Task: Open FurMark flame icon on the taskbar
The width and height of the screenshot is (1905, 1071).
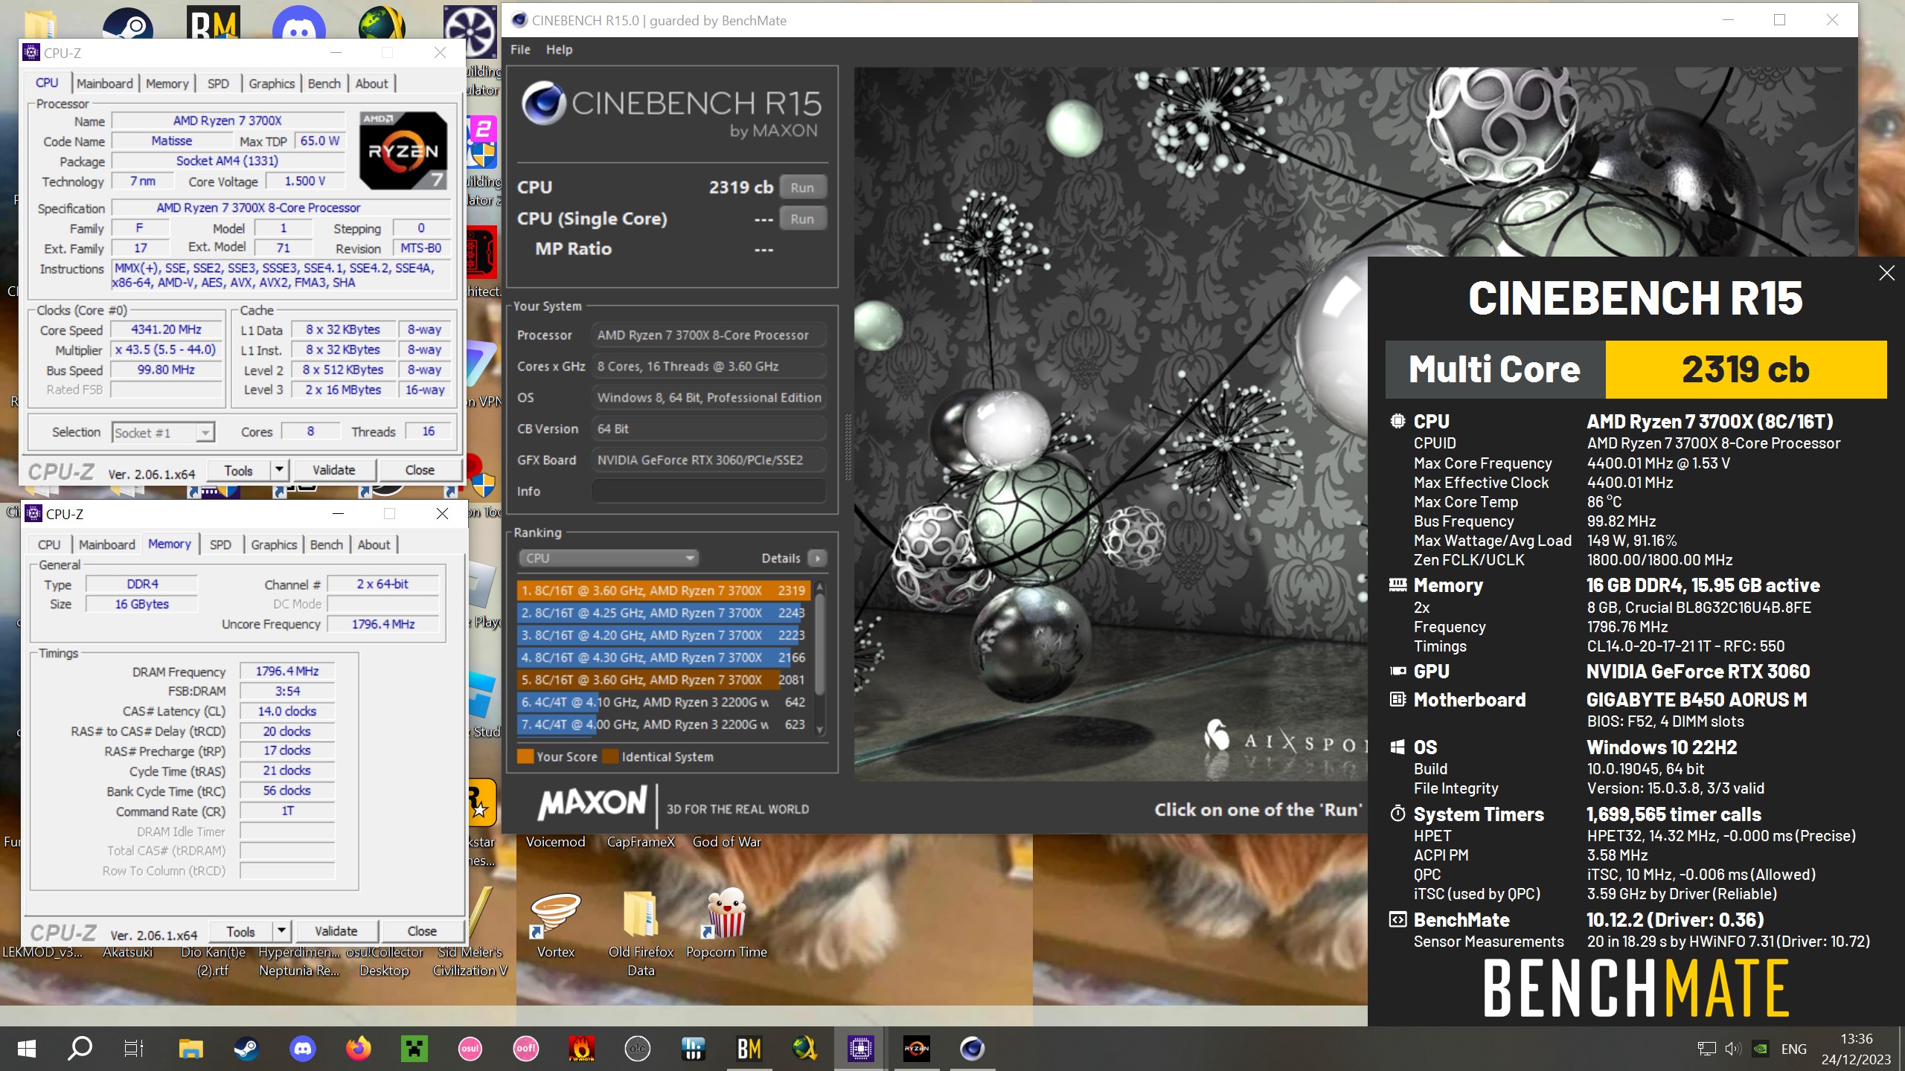Action: (x=581, y=1049)
